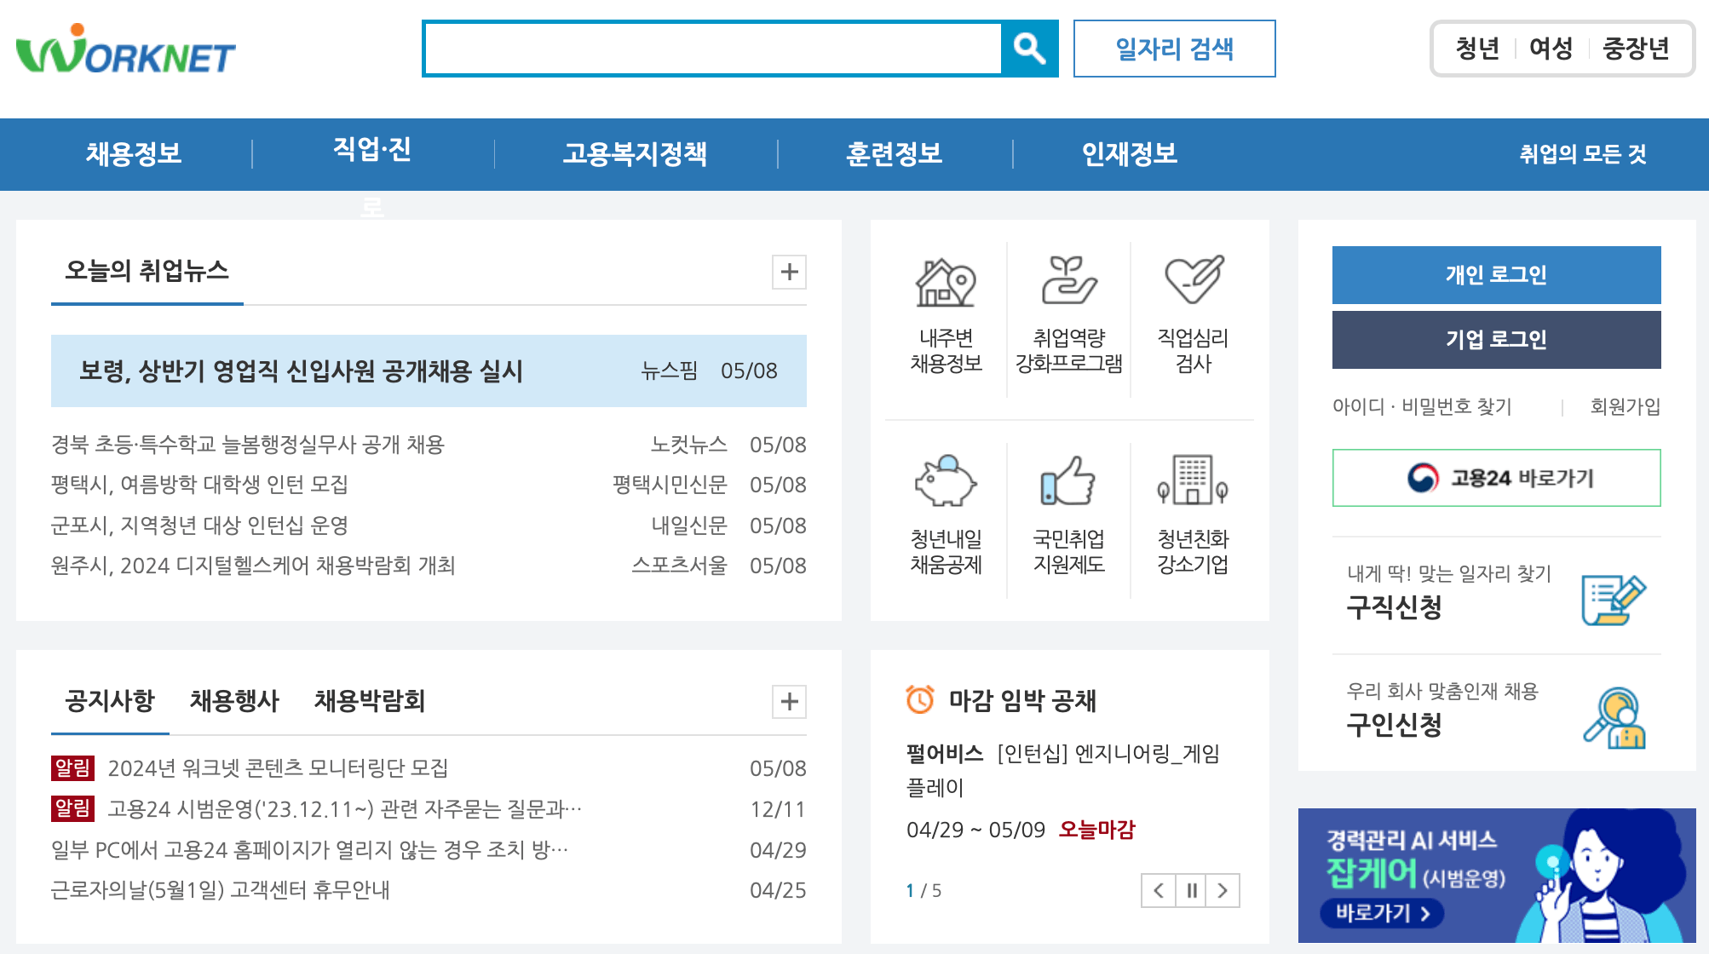Click the 일자리 검색 button
This screenshot has width=1709, height=954.
(1174, 49)
